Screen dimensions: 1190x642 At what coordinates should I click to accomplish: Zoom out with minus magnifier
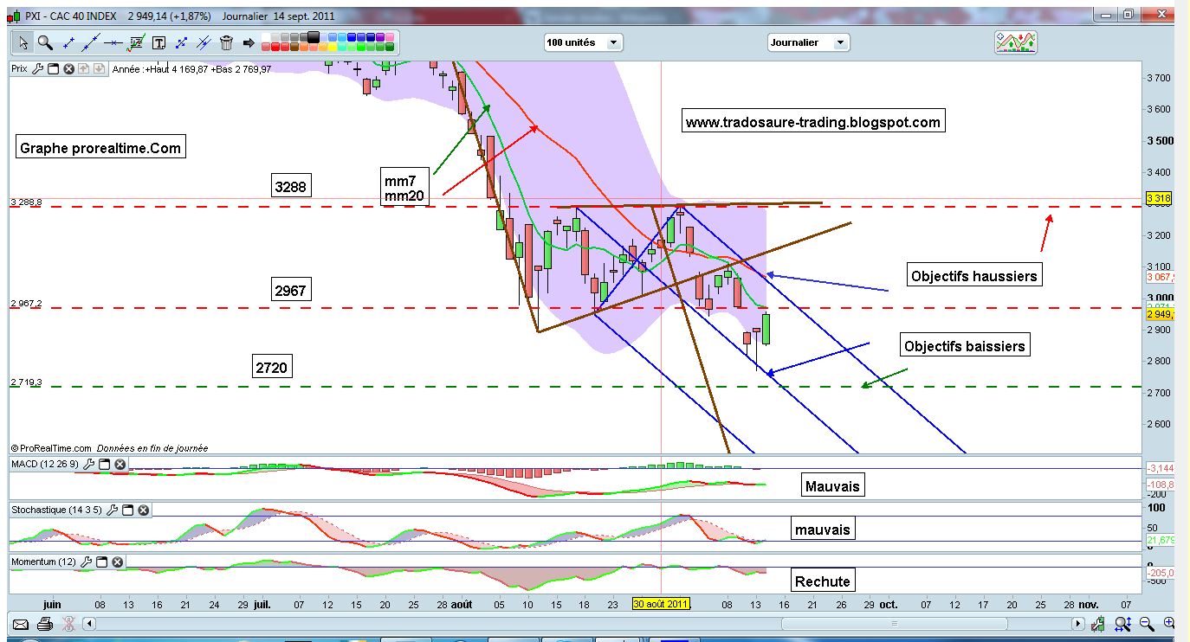click(1146, 623)
